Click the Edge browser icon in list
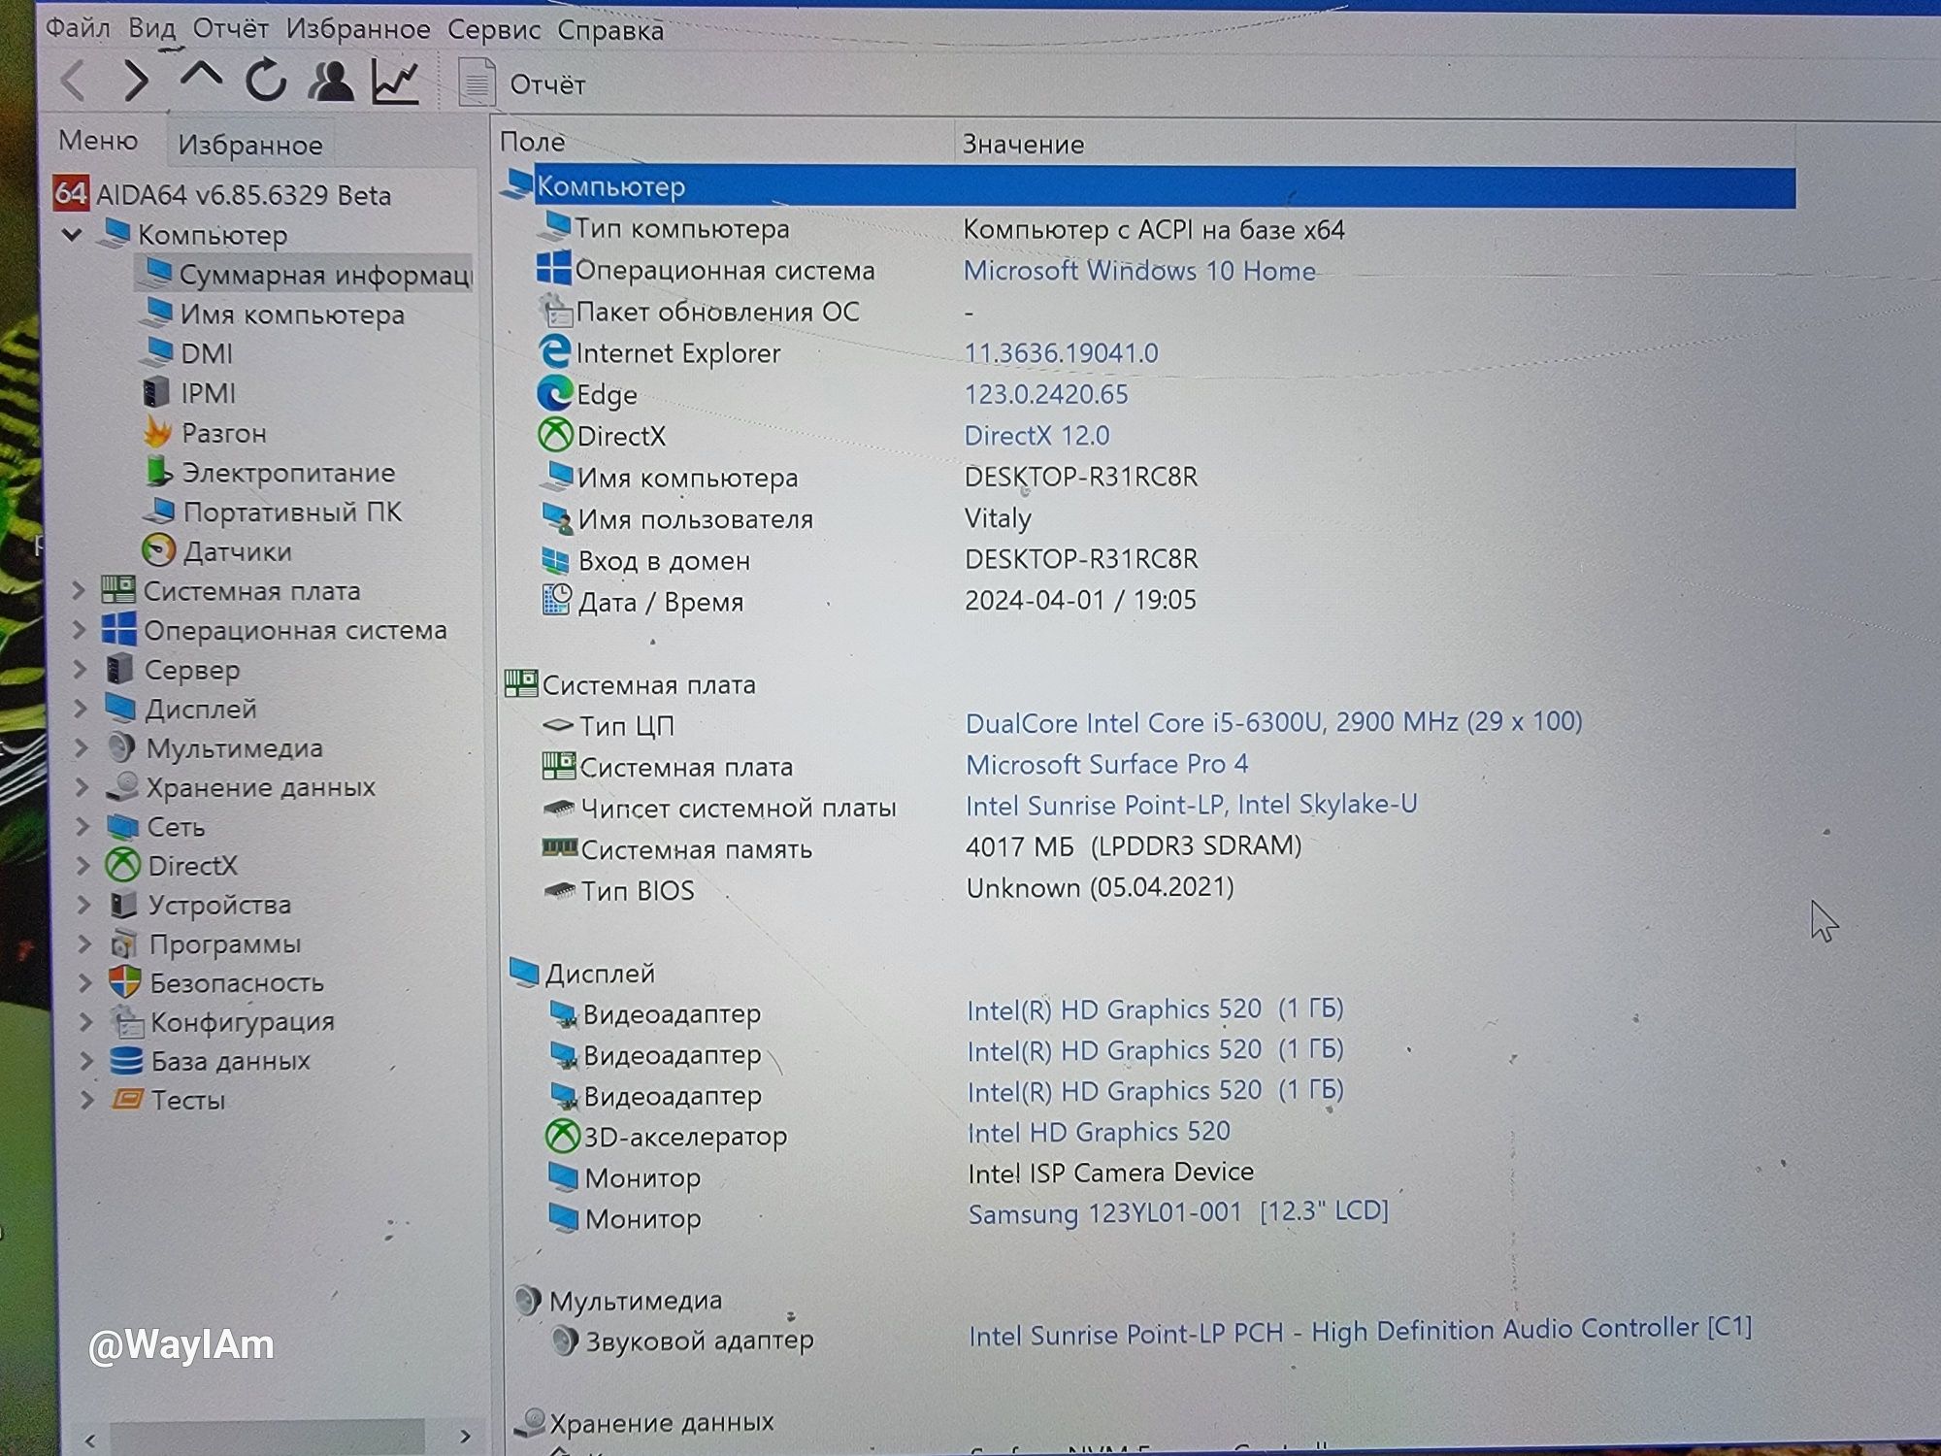Image resolution: width=1941 pixels, height=1456 pixels. (554, 393)
